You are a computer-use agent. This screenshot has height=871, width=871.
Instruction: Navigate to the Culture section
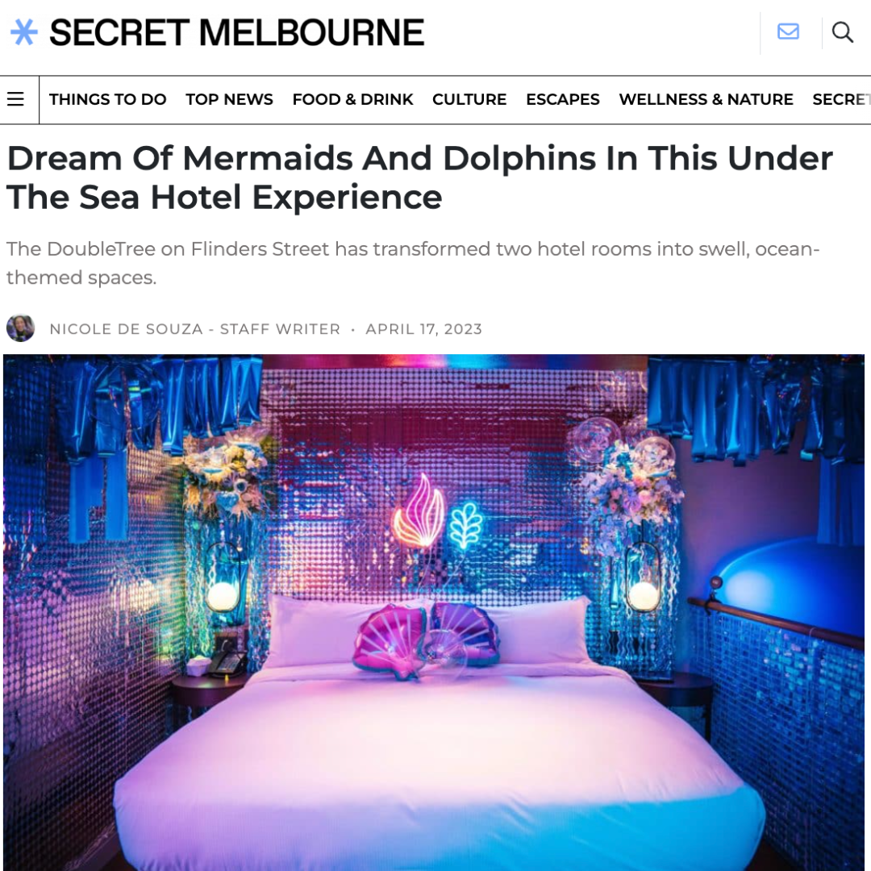469,99
